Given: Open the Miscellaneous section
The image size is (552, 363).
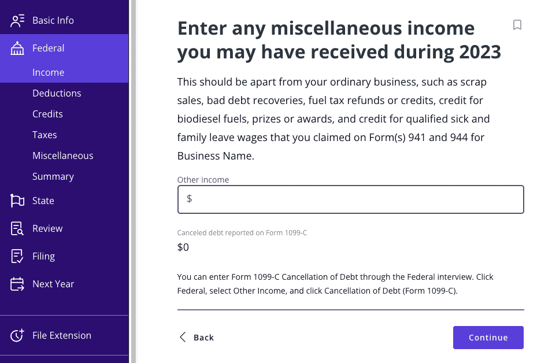Looking at the screenshot, I should [62, 155].
